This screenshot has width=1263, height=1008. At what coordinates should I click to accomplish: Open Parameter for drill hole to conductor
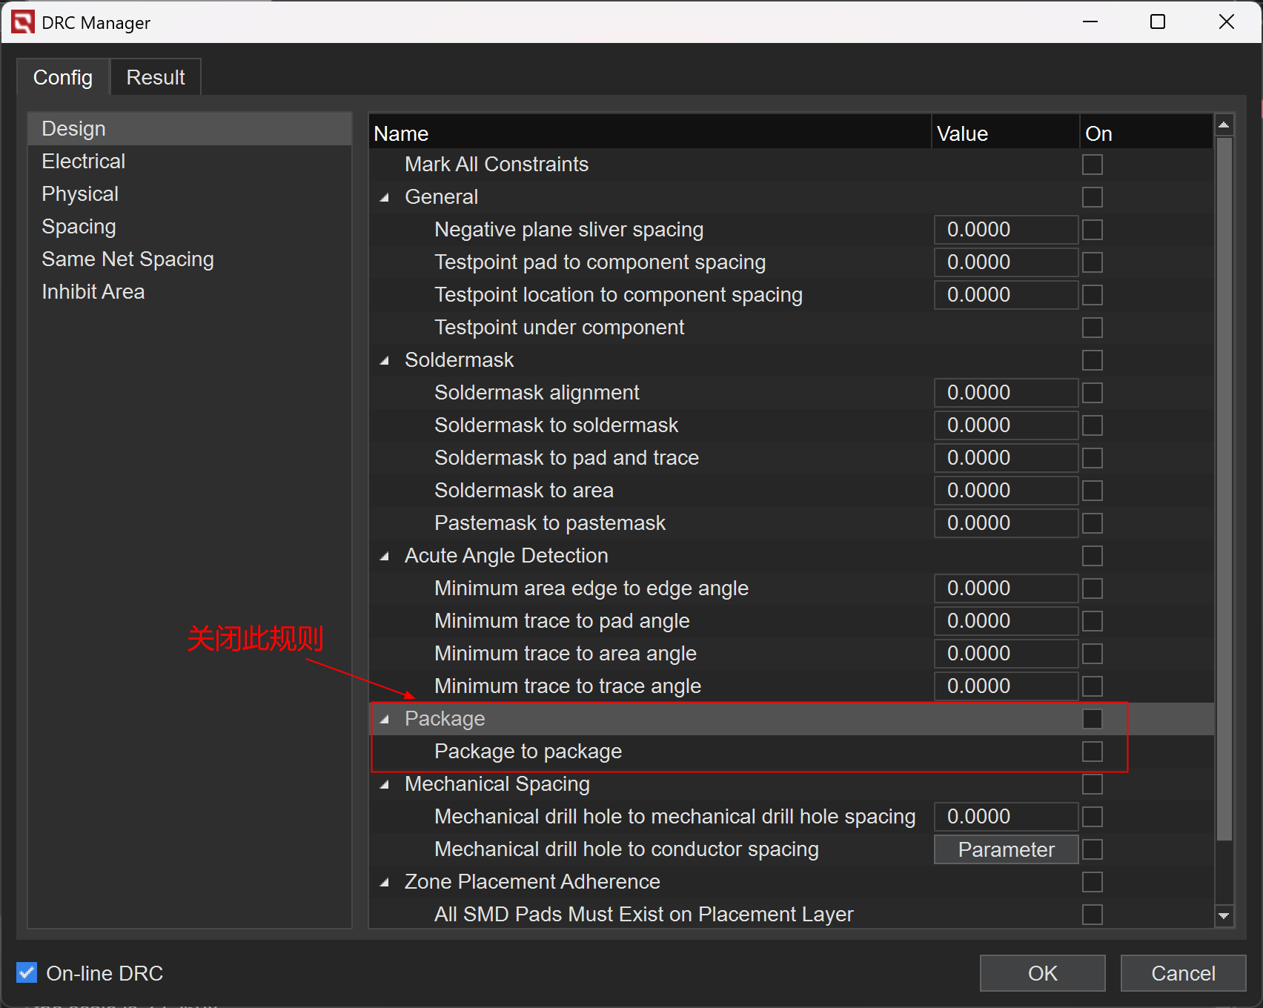coord(1006,849)
